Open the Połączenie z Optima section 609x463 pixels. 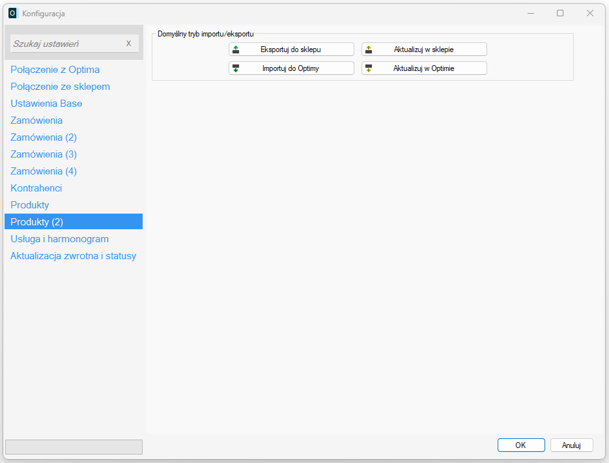click(55, 70)
